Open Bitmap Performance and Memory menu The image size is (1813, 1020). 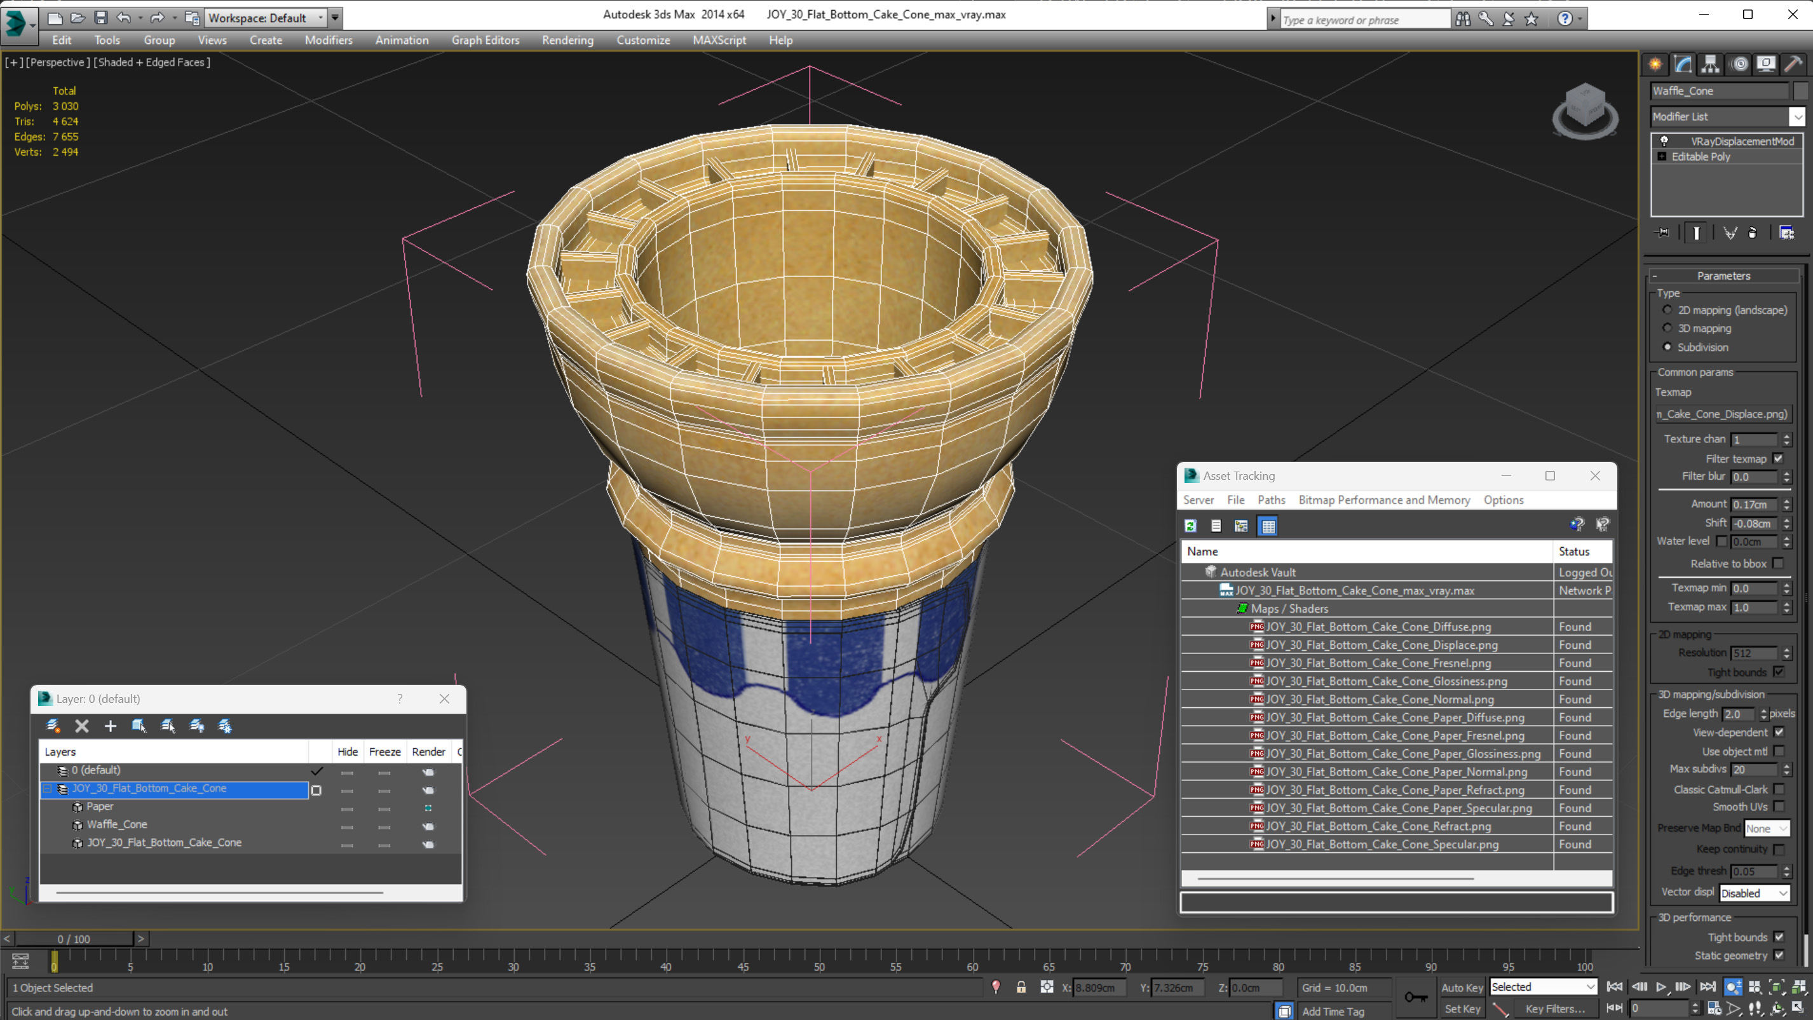pos(1385,500)
